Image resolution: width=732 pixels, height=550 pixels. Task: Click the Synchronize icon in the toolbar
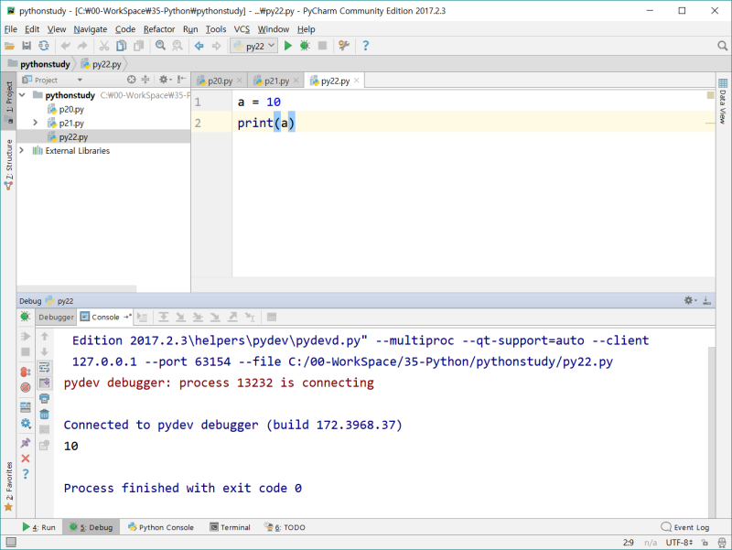click(43, 46)
